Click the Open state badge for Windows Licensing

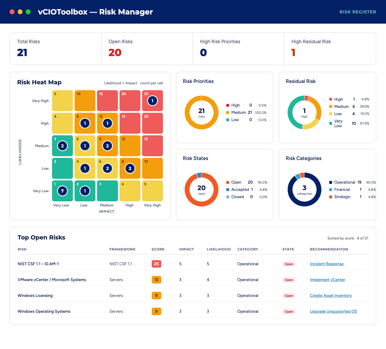(x=289, y=296)
